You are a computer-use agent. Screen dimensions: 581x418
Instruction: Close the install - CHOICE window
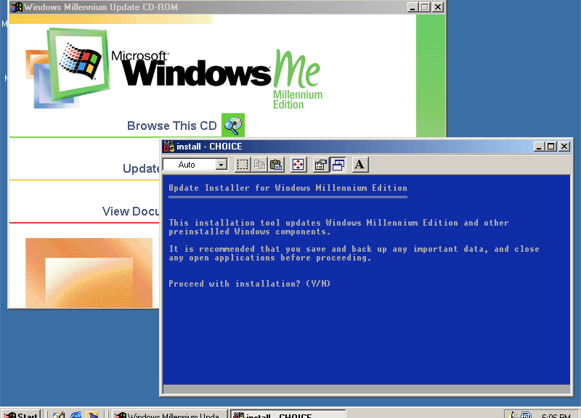[564, 147]
